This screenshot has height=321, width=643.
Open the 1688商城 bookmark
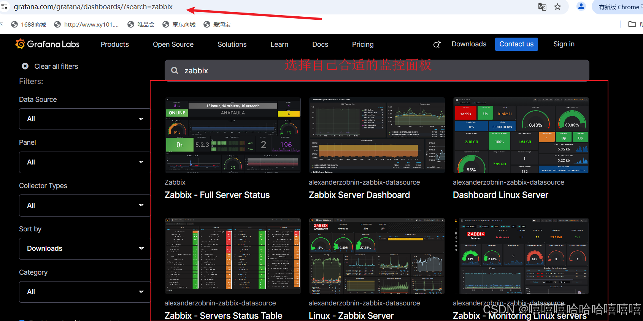[x=29, y=24]
